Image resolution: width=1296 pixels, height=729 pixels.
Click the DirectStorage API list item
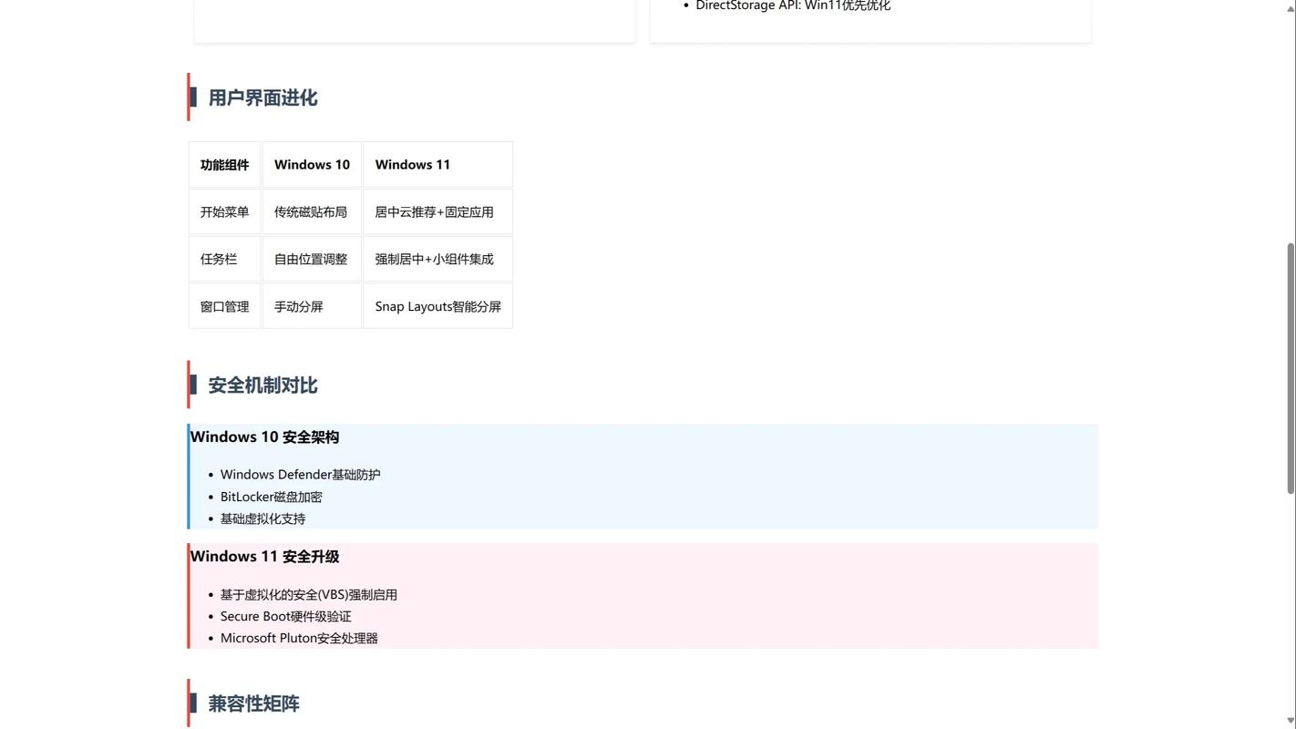pos(793,4)
